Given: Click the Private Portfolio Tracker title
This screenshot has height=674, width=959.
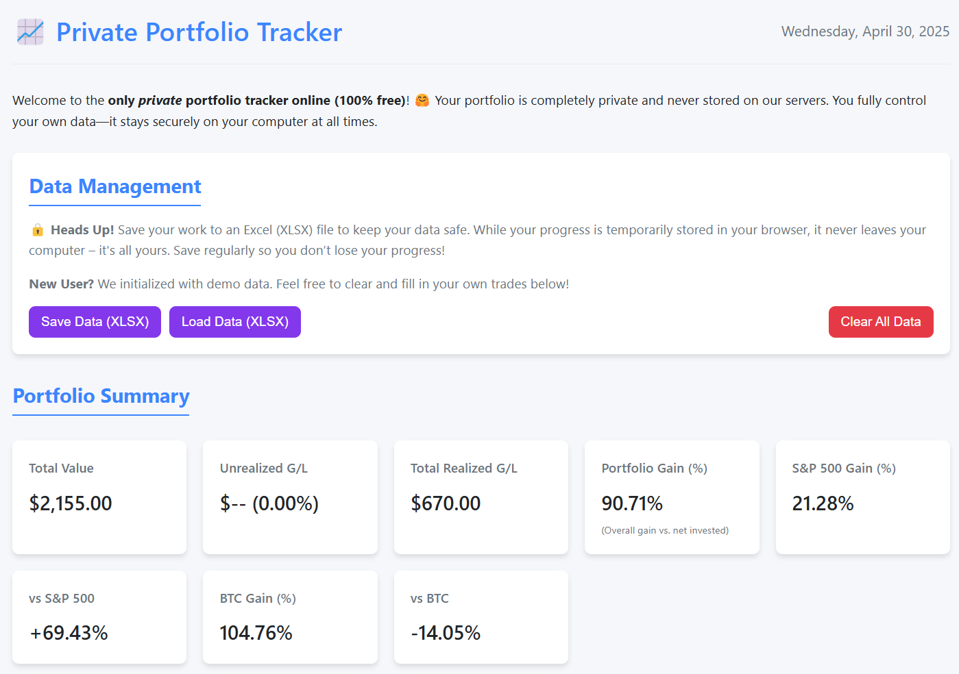Looking at the screenshot, I should pos(199,32).
